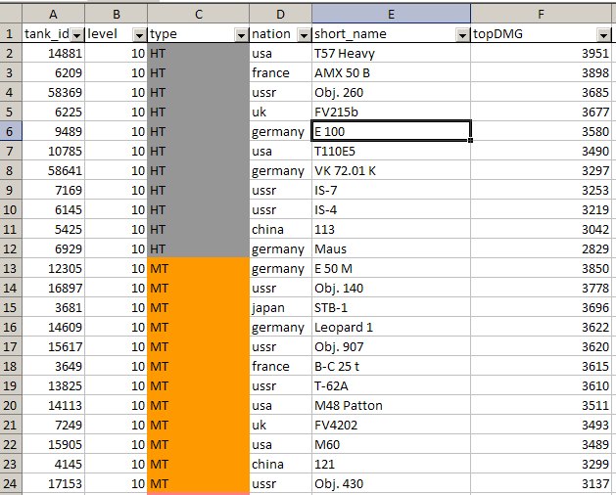Click topDMG value 3580
Image resolution: width=616 pixels, height=495 pixels.
click(541, 131)
